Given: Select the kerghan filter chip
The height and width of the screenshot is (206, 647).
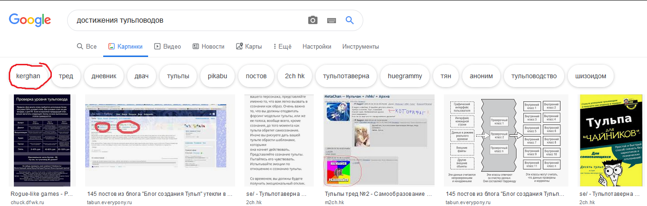Looking at the screenshot, I should click(28, 76).
